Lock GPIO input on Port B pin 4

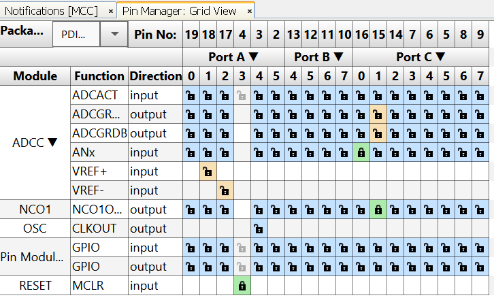[293, 248]
